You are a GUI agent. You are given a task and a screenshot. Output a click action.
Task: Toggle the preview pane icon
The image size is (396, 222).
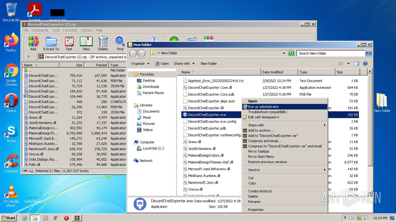click(x=356, y=64)
